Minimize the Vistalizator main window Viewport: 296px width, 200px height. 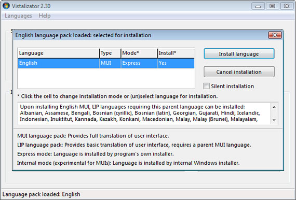[258, 6]
